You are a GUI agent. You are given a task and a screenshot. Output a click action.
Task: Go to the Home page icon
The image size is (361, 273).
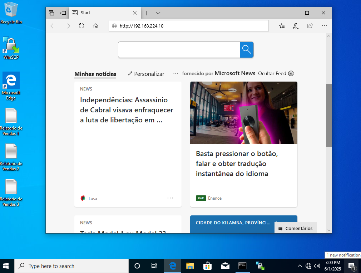pos(96,26)
